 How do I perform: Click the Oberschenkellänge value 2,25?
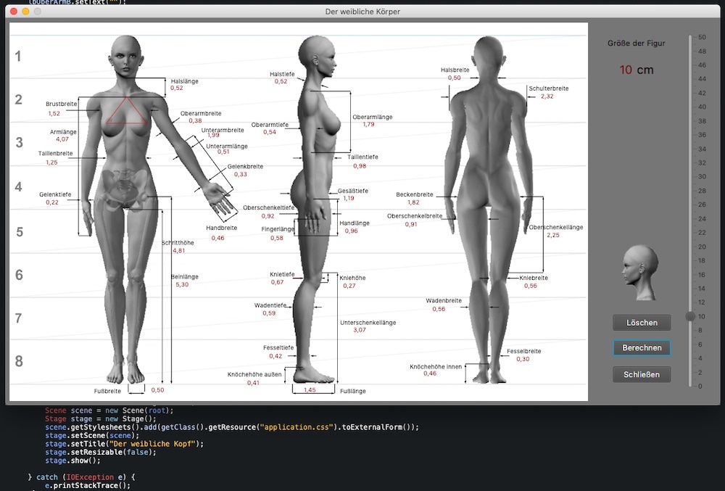[553, 235]
